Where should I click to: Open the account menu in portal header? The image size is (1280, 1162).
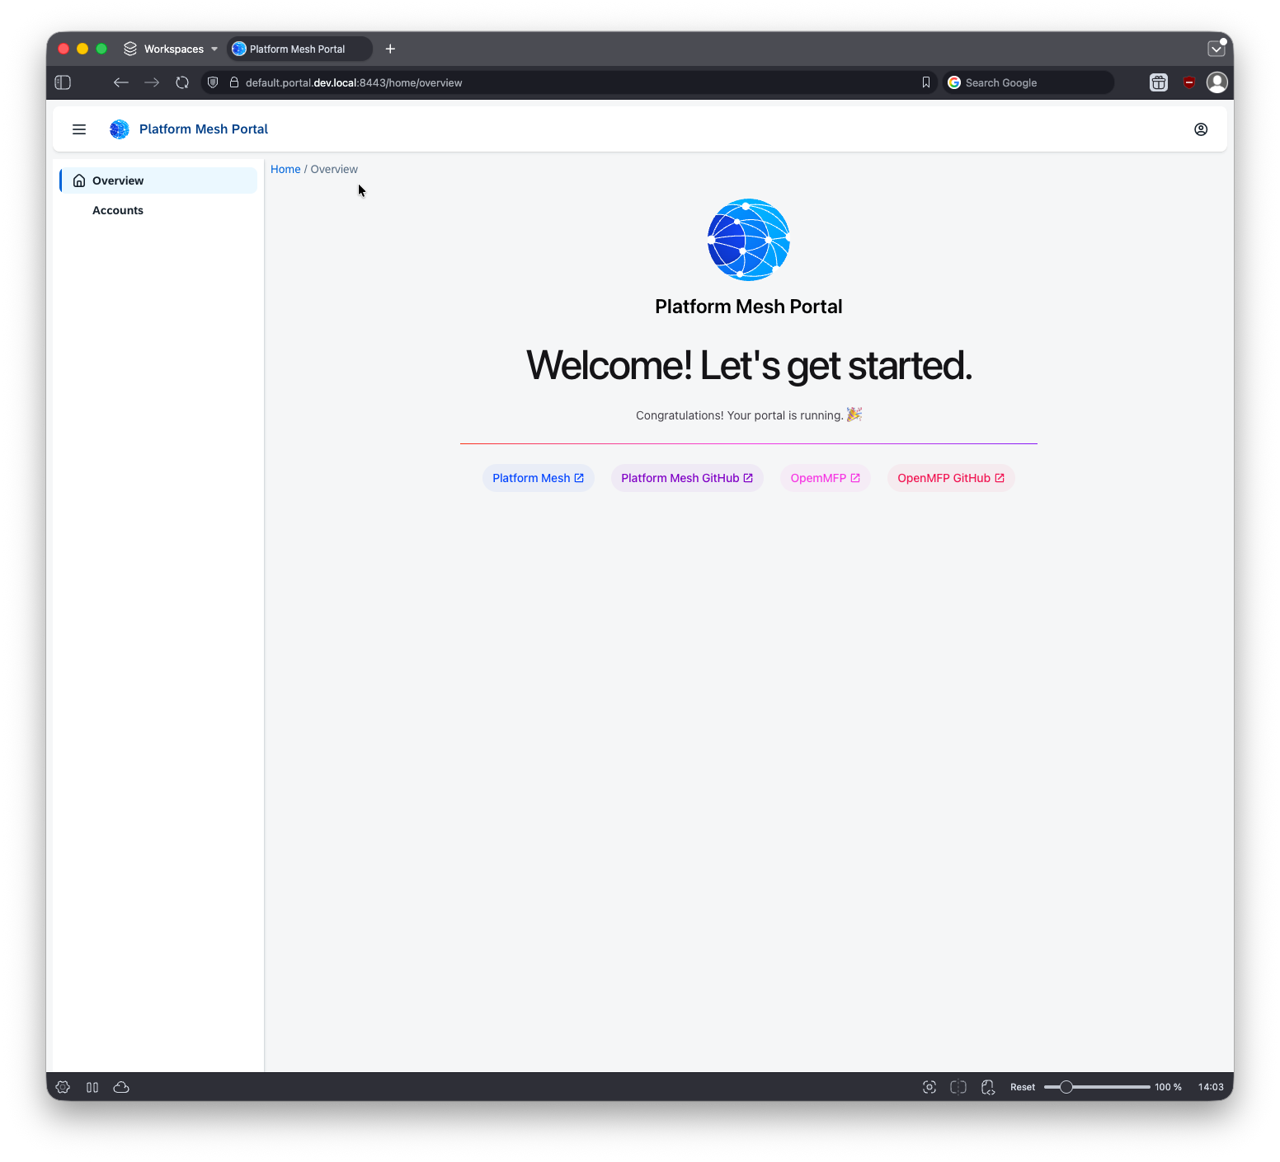point(1201,129)
